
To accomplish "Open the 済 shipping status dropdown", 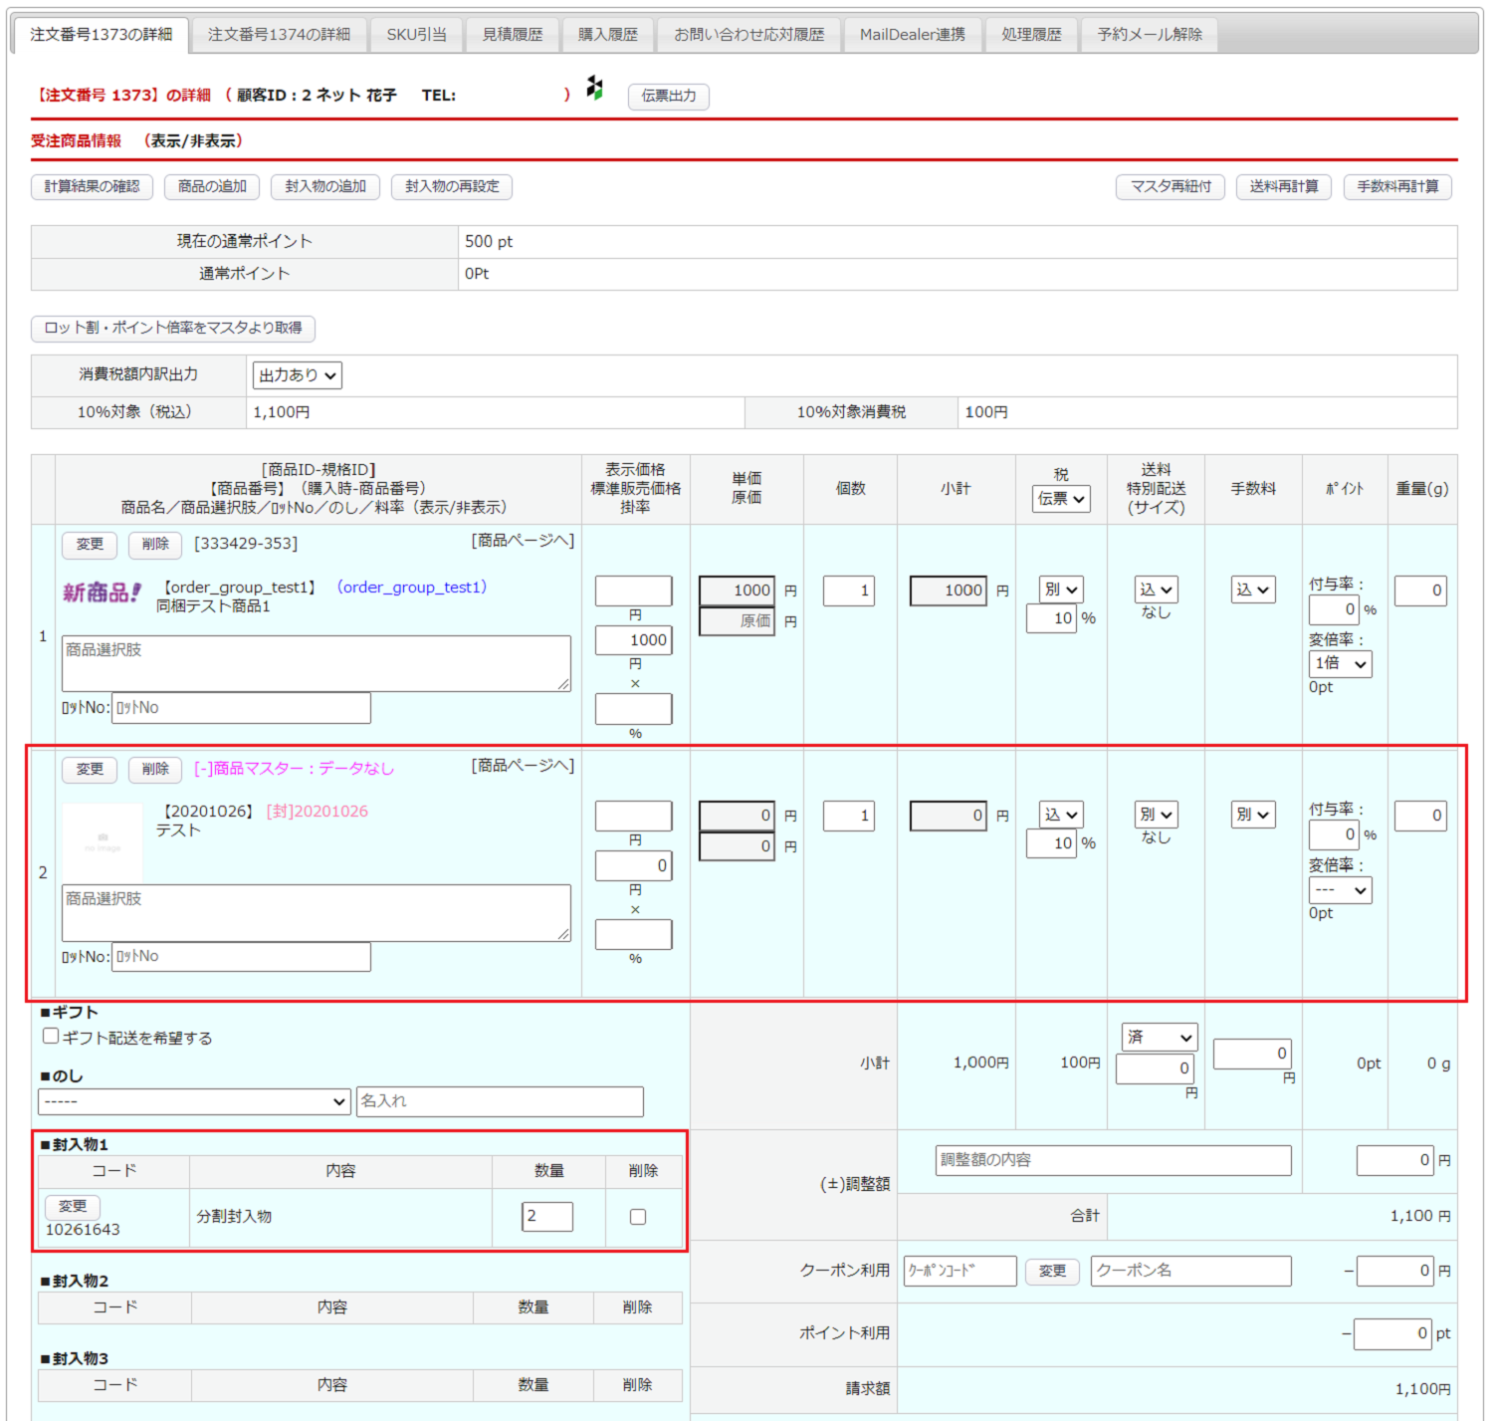I will click(x=1159, y=1038).
